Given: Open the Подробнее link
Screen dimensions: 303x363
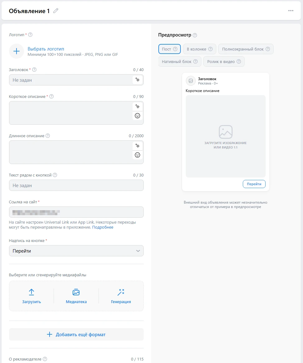Looking at the screenshot, I should pos(103,227).
